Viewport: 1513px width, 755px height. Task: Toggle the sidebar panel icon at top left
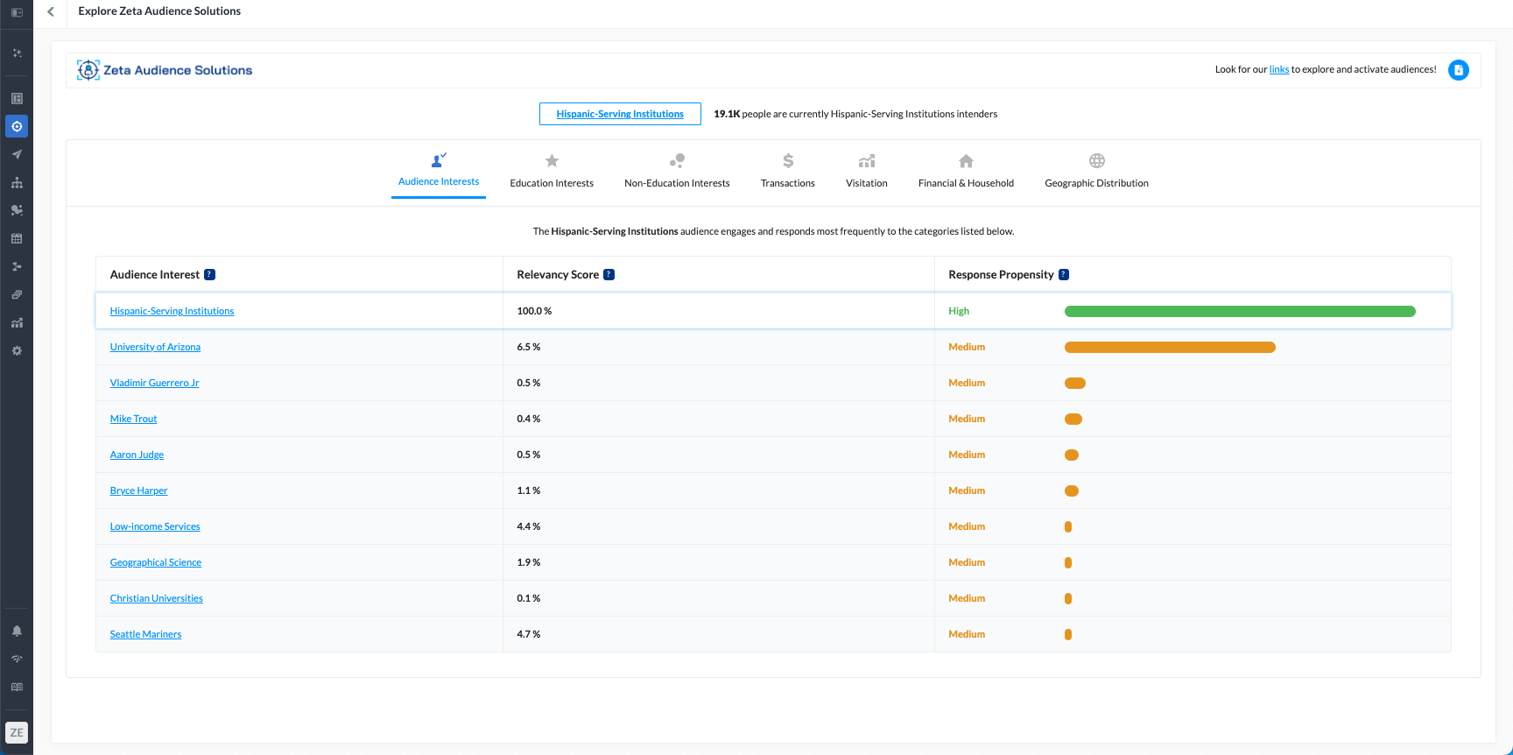pyautogui.click(x=17, y=12)
